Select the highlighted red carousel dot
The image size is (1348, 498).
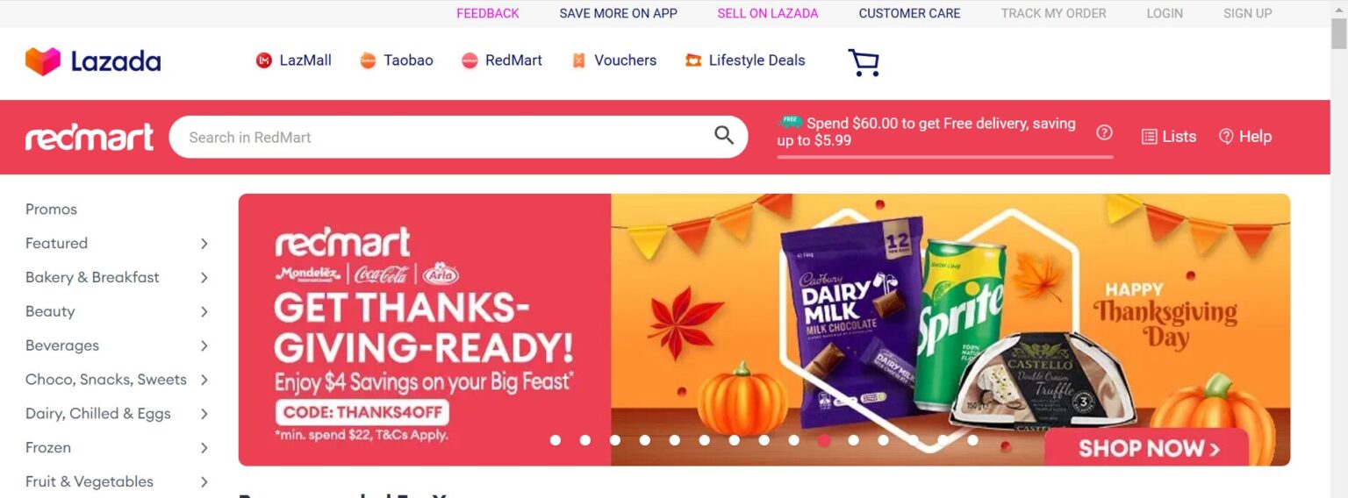coord(824,440)
